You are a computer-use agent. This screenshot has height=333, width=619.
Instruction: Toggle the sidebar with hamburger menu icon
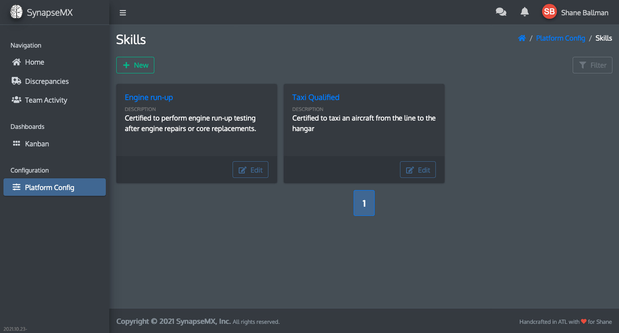[123, 13]
